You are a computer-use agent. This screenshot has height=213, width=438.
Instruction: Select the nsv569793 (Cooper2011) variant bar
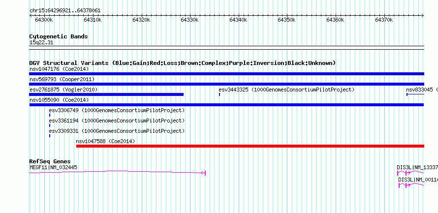click(x=226, y=84)
